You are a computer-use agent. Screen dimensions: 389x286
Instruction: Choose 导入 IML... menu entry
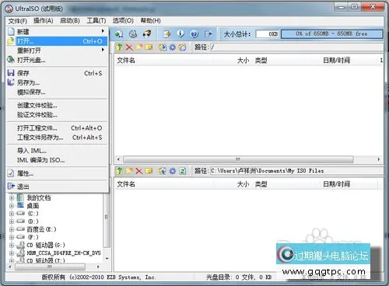click(57, 151)
